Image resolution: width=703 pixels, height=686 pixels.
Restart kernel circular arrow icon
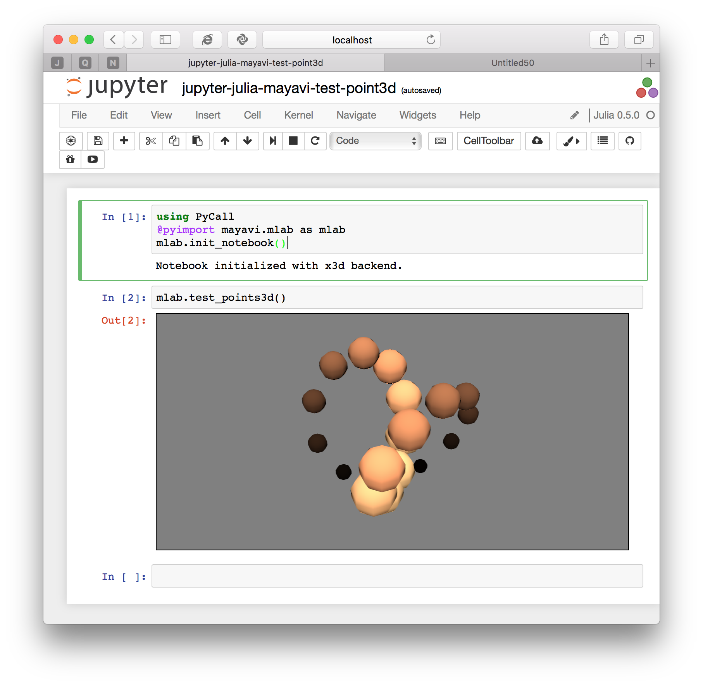click(315, 141)
